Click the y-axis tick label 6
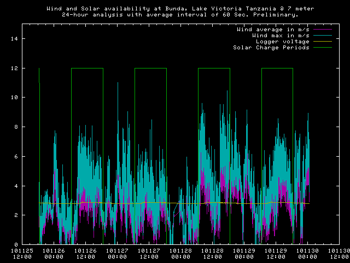Image resolution: width=350 pixels, height=263 pixels. [x=16, y=156]
